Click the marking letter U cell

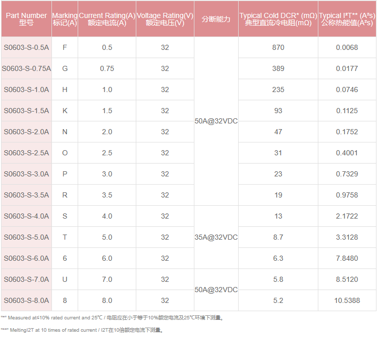65,279
